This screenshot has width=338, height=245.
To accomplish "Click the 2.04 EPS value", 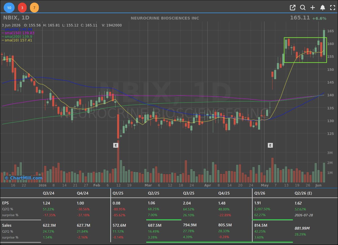I will [x=187, y=203].
